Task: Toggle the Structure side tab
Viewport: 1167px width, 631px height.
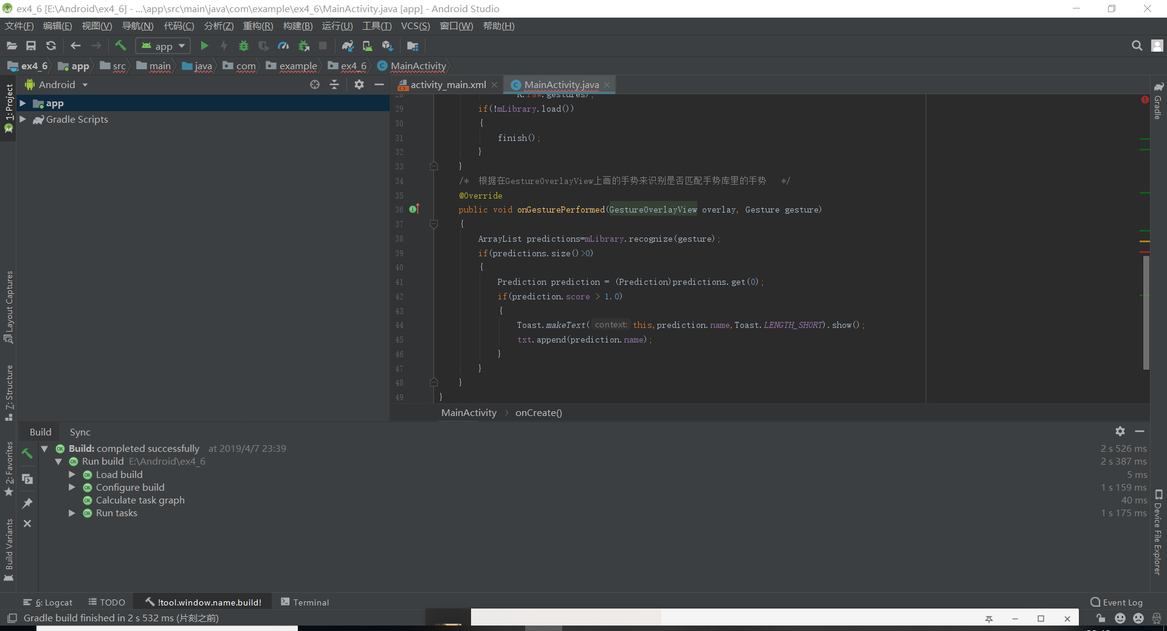Action: click(x=9, y=393)
